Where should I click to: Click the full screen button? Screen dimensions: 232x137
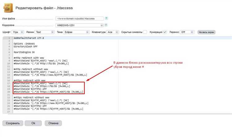coord(206,32)
